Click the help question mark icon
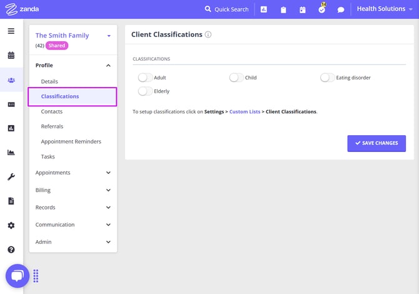419x294 pixels. tap(11, 250)
